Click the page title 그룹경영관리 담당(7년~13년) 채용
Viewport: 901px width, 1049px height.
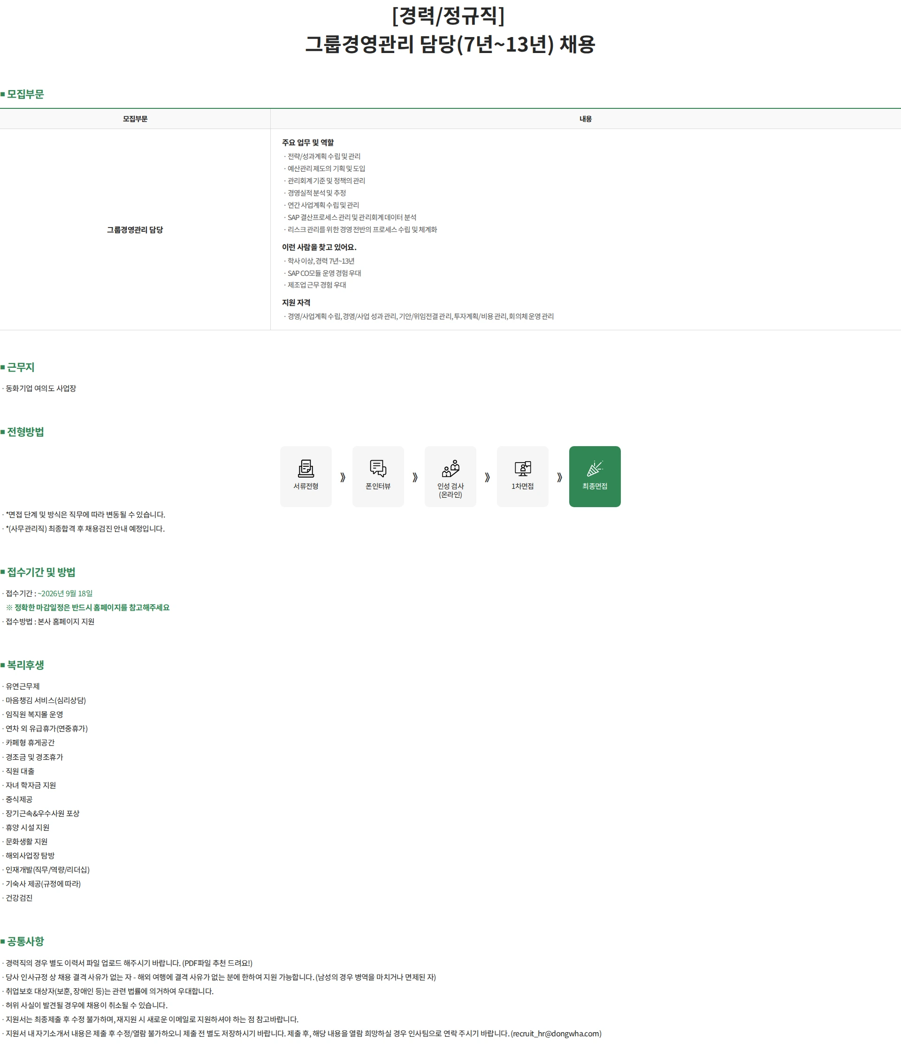click(450, 44)
